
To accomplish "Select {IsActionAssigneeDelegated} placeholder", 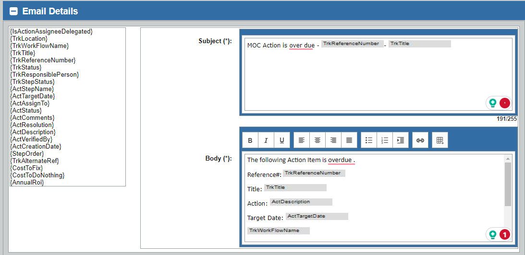I will [x=51, y=32].
